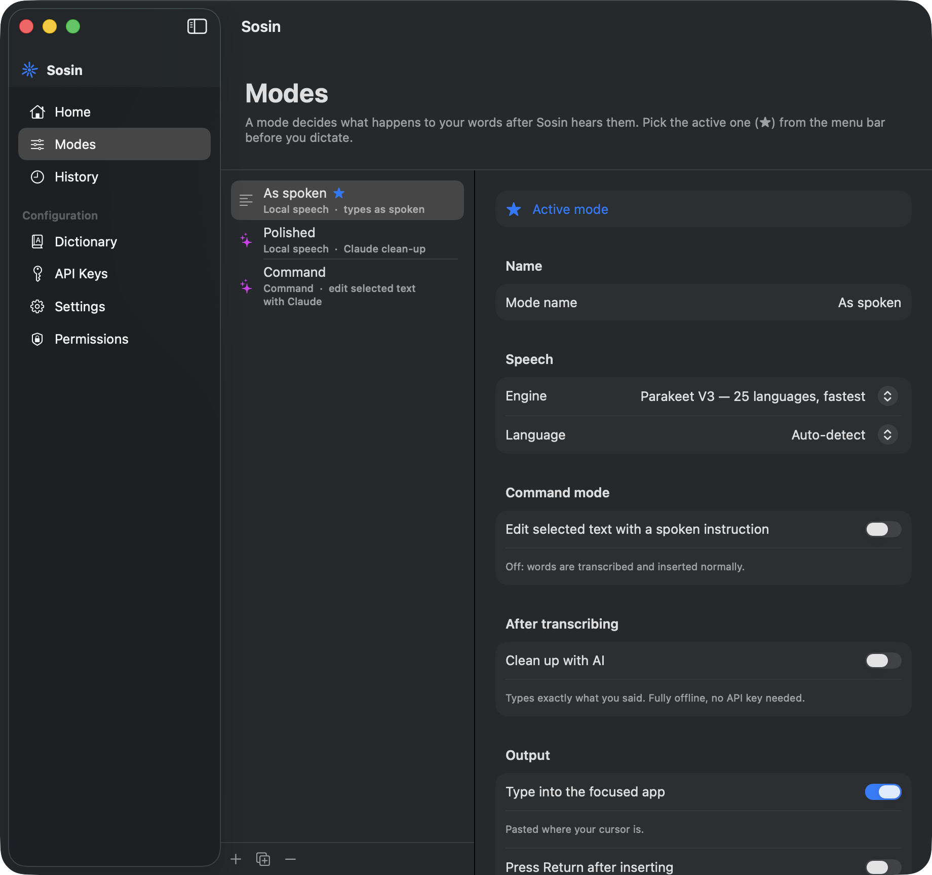
Task: Add a new mode with plus icon
Action: click(x=236, y=859)
